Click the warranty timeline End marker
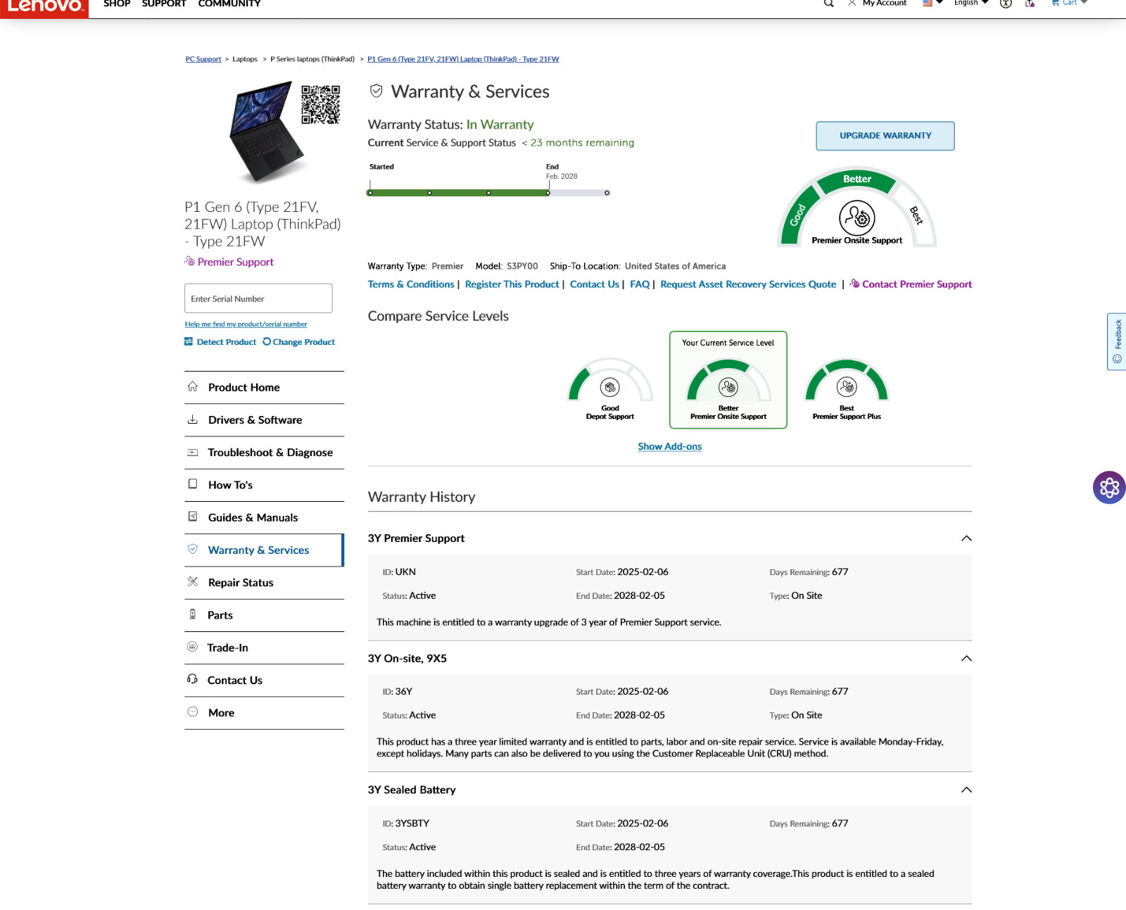This screenshot has width=1126, height=910. 548,192
